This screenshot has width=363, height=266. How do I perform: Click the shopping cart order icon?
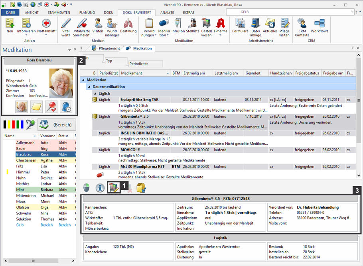[114, 187]
